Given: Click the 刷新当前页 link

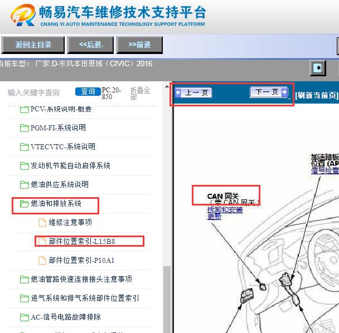Looking at the screenshot, I should [x=317, y=95].
